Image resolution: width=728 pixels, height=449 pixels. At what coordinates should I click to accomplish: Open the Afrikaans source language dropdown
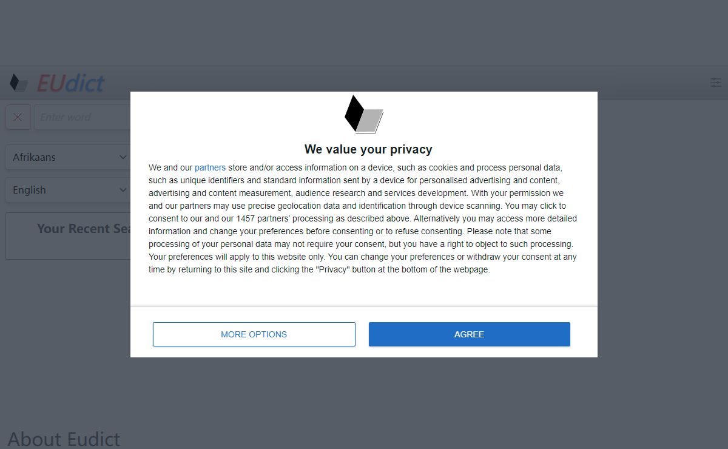68,157
